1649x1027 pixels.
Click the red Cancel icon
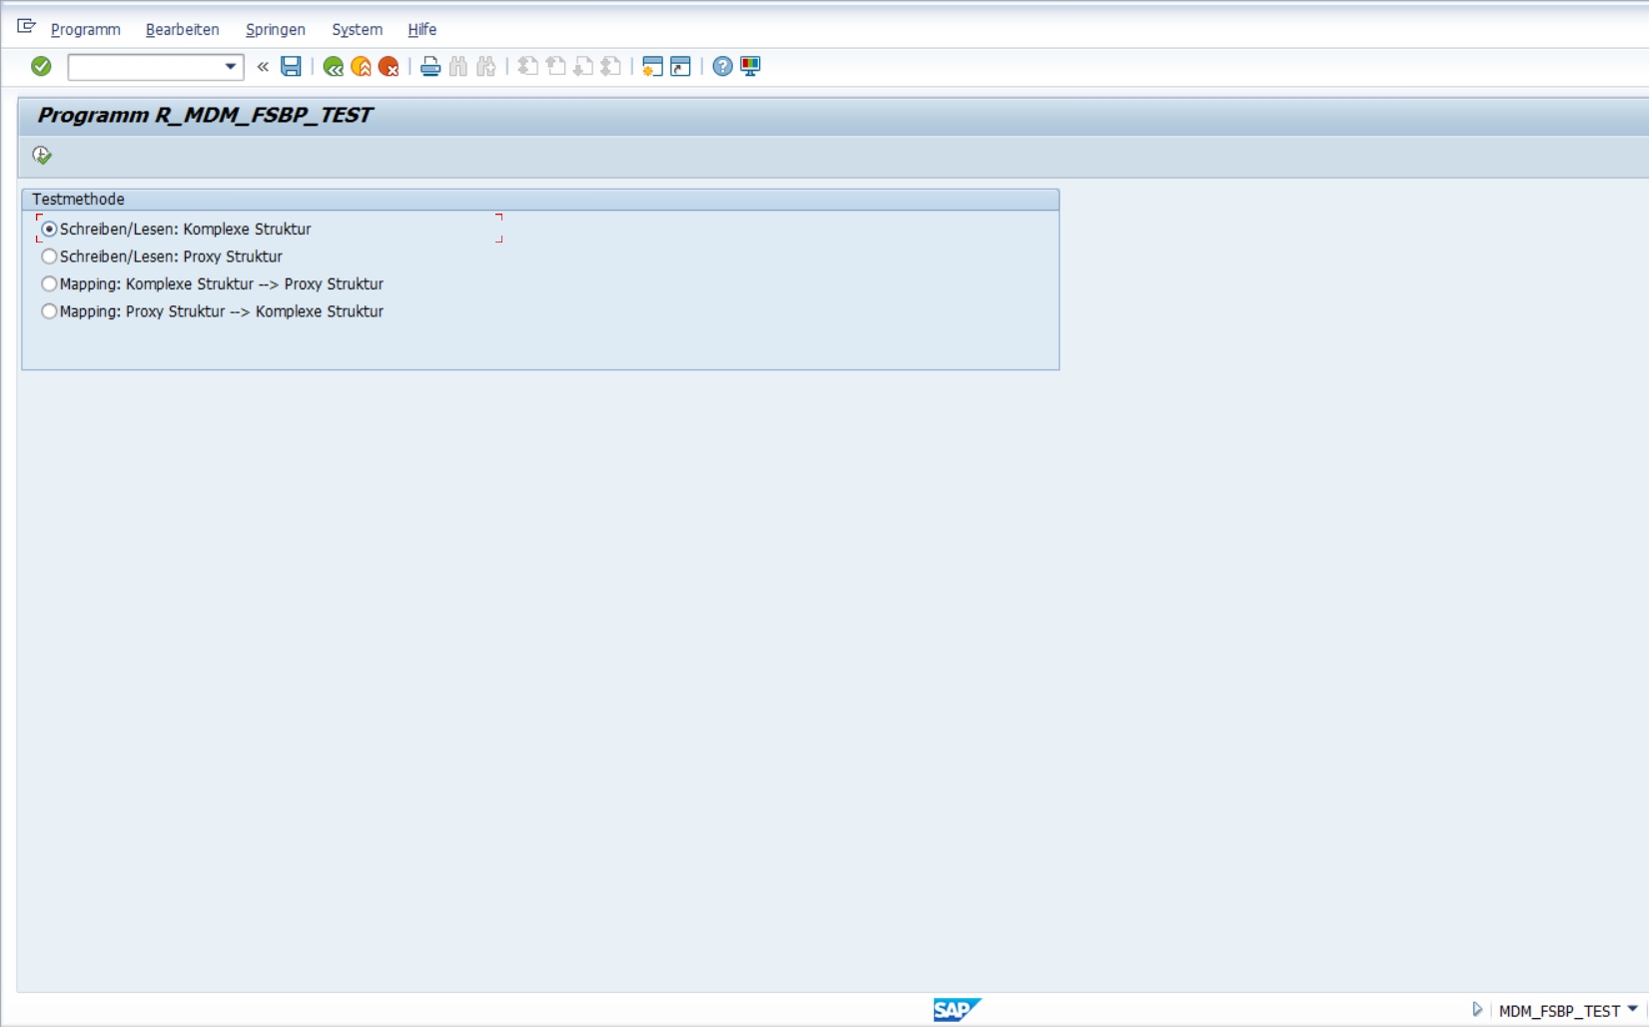(389, 67)
